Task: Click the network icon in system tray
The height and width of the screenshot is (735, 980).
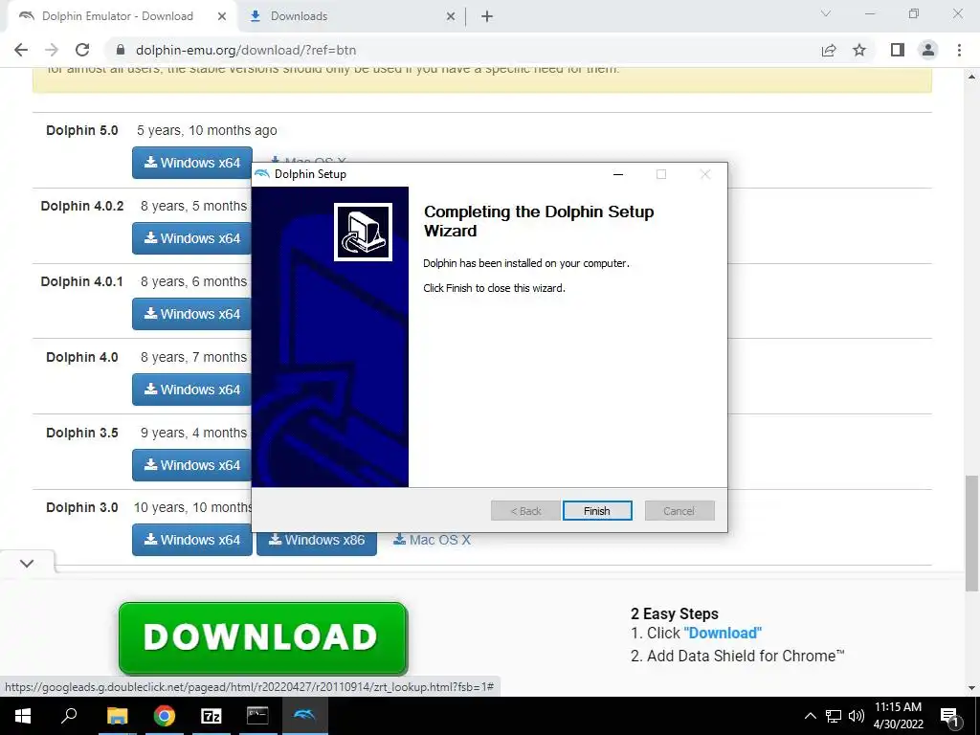Action: point(834,716)
